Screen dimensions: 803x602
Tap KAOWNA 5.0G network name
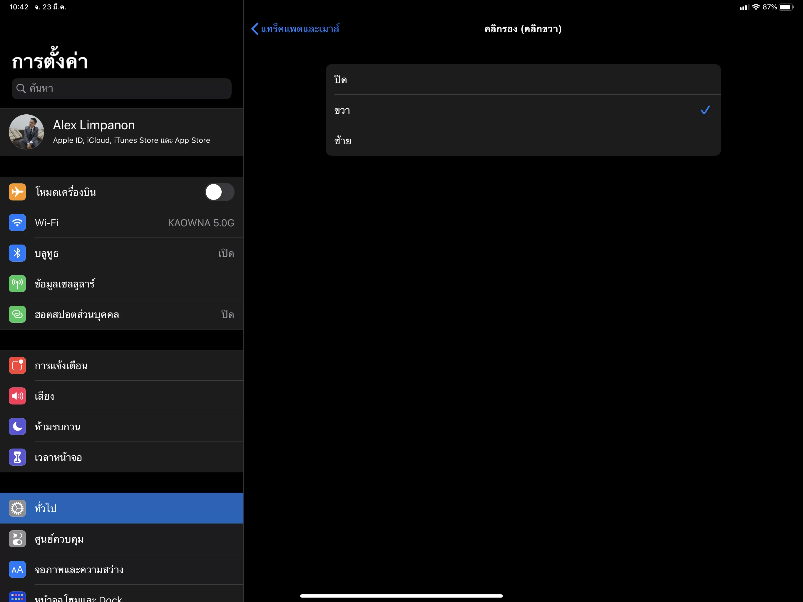(201, 223)
